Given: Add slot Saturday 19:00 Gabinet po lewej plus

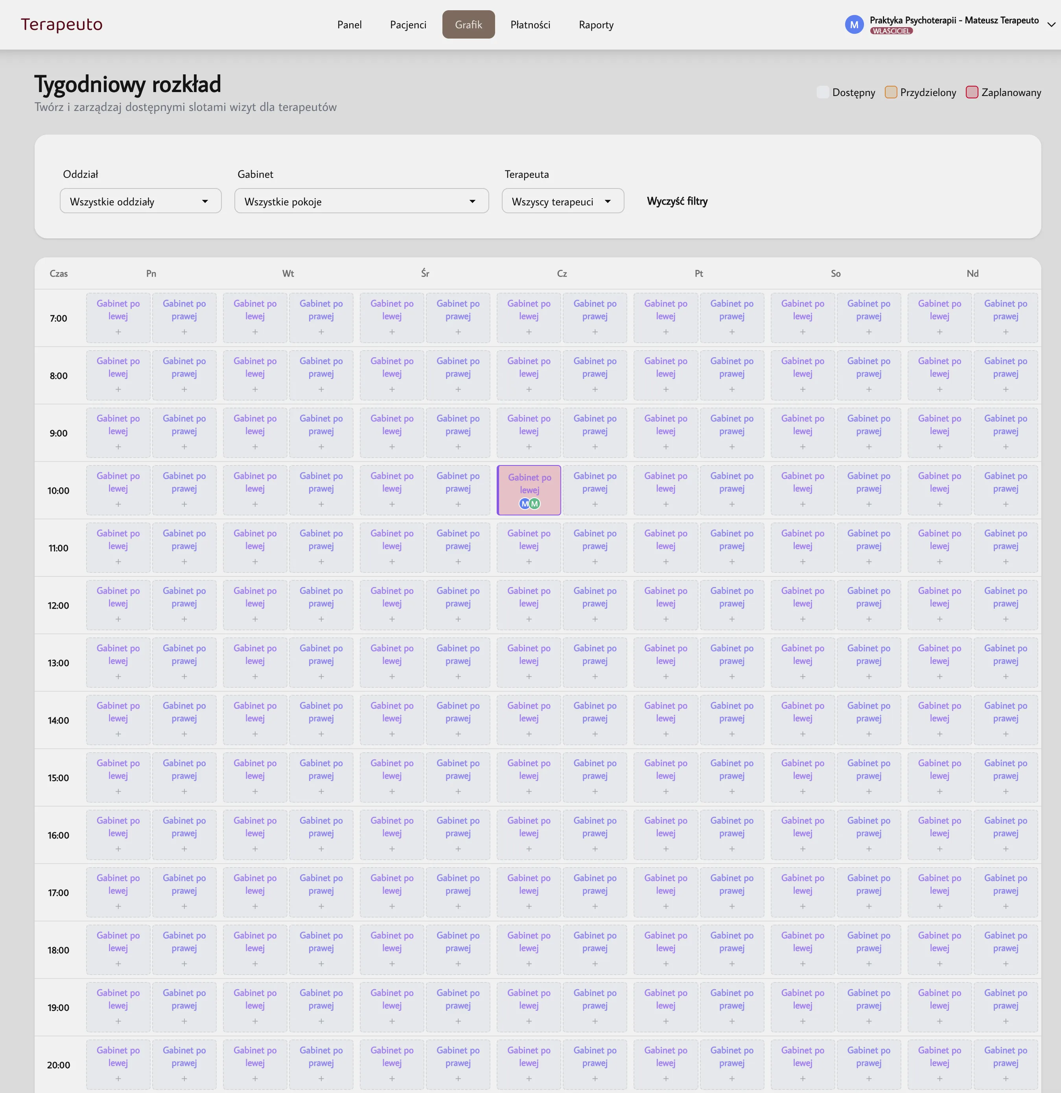Looking at the screenshot, I should point(803,1021).
